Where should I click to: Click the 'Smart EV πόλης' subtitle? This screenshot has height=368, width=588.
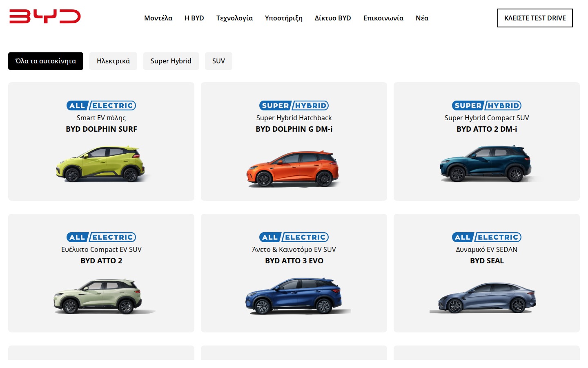point(101,118)
